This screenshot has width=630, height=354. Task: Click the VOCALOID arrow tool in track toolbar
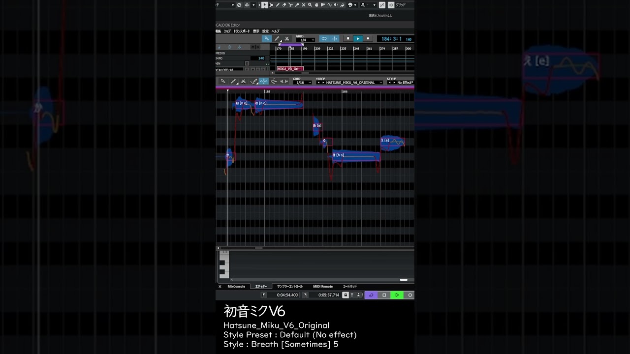267,38
